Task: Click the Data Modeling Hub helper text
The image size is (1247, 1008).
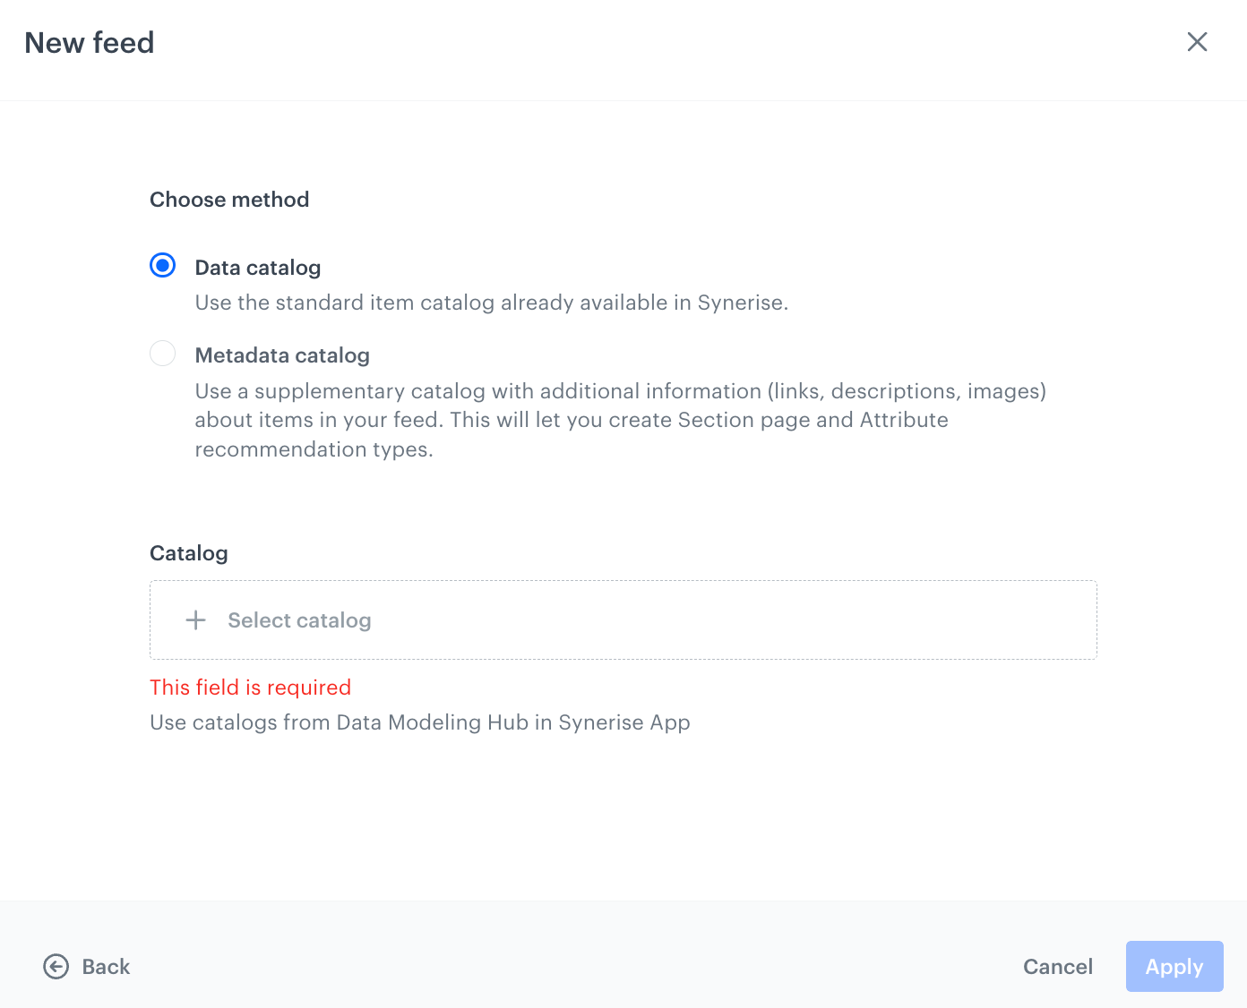Action: pyautogui.click(x=420, y=722)
